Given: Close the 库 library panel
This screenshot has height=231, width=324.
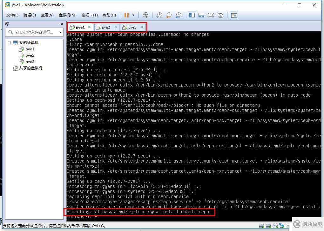Looking at the screenshot, I should pos(62,24).
